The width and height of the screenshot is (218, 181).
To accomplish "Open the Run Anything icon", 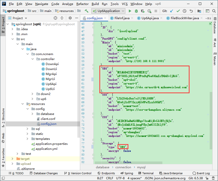I will point(208,11).
